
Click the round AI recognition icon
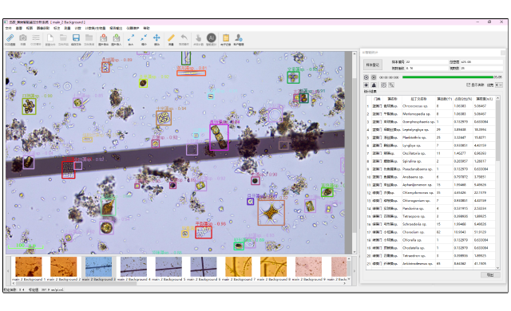click(x=211, y=39)
